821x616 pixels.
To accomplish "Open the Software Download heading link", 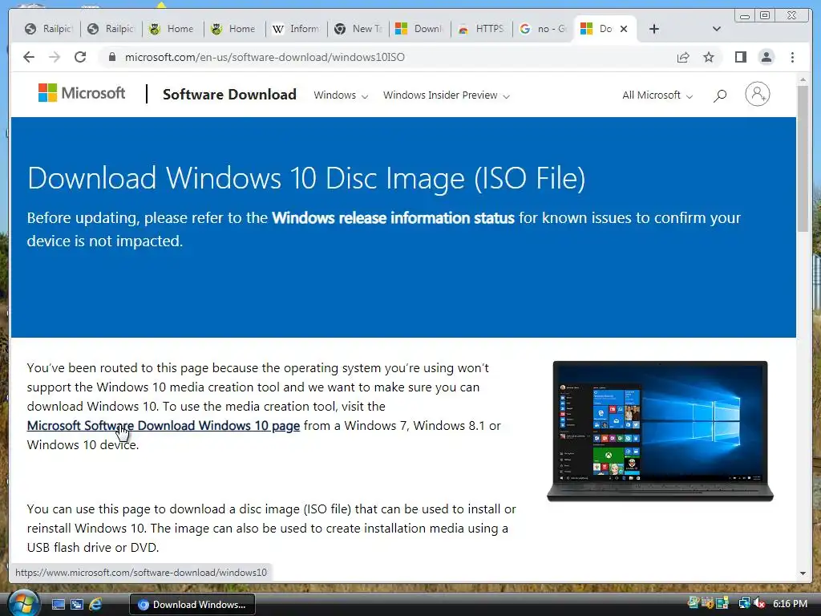I will tap(229, 95).
